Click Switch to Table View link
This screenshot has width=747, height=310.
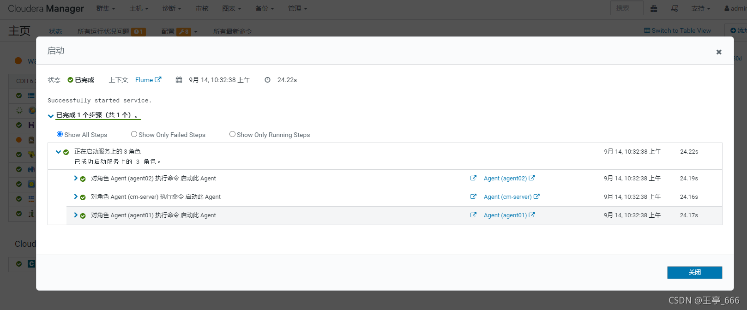click(x=681, y=30)
